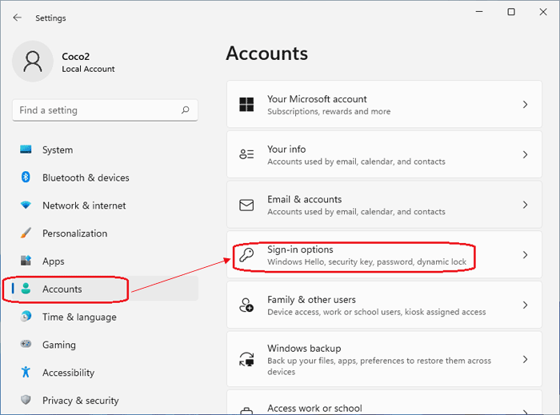Click 'Subscriptions, rewards and more' text
The image size is (560, 415).
(329, 111)
